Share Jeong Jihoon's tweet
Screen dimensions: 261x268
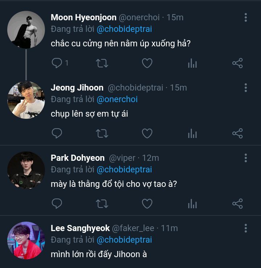click(237, 134)
